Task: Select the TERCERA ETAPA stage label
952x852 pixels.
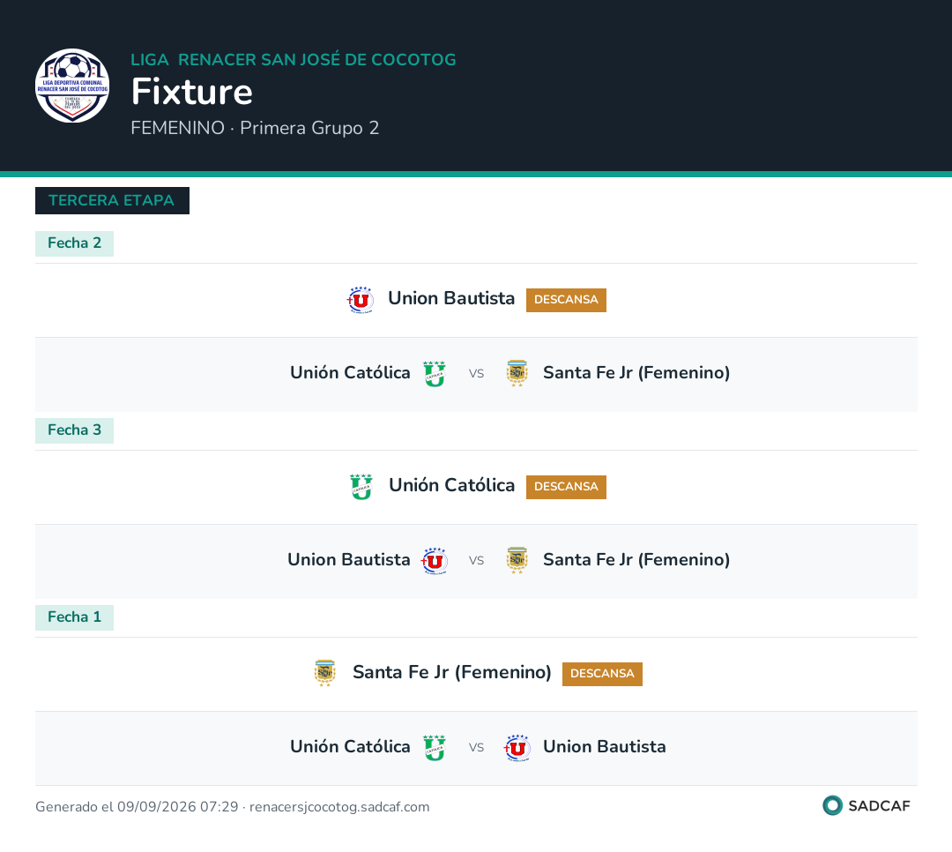Action: (x=112, y=200)
